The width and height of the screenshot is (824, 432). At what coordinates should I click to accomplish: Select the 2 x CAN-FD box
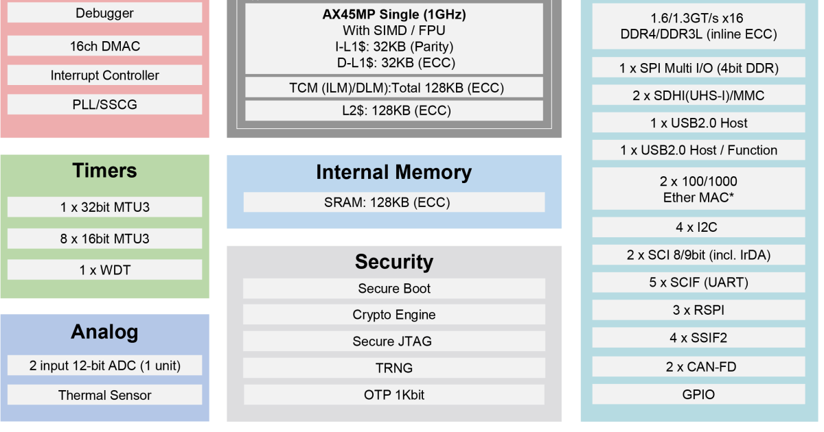pyautogui.click(x=698, y=367)
